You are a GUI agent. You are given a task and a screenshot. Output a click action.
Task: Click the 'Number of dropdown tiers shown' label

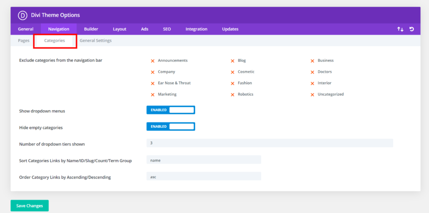[52, 144]
